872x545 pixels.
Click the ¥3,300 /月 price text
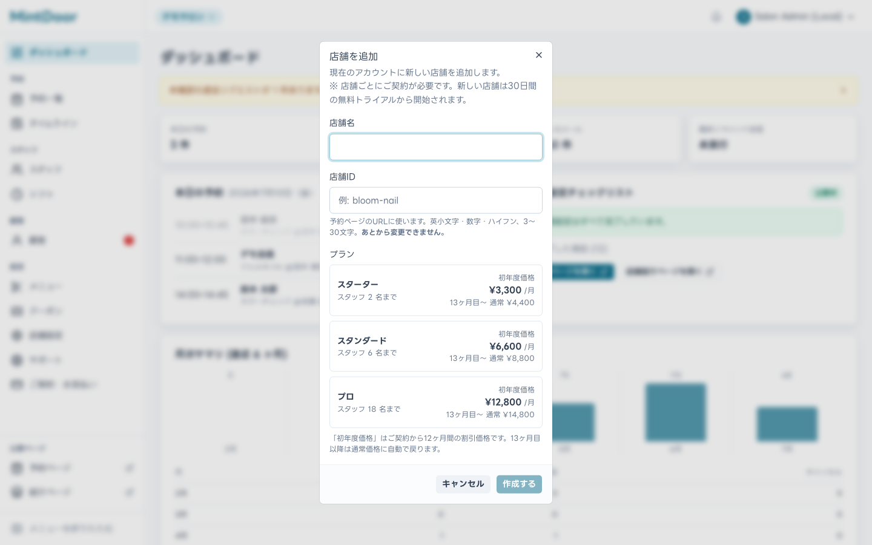[x=512, y=290]
